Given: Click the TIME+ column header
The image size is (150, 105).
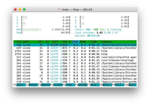Looking at the screenshot, I should pyautogui.click(x=94, y=42).
